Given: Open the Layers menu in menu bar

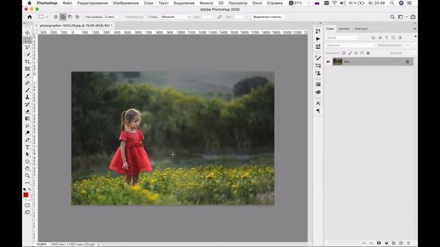Looking at the screenshot, I should (x=148, y=3).
